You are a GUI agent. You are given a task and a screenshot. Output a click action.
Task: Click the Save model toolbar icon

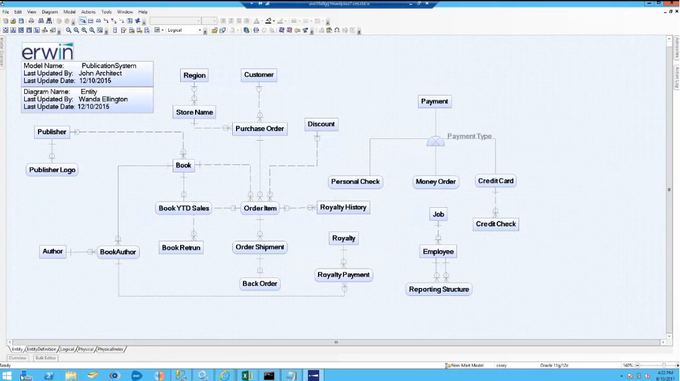[21, 21]
